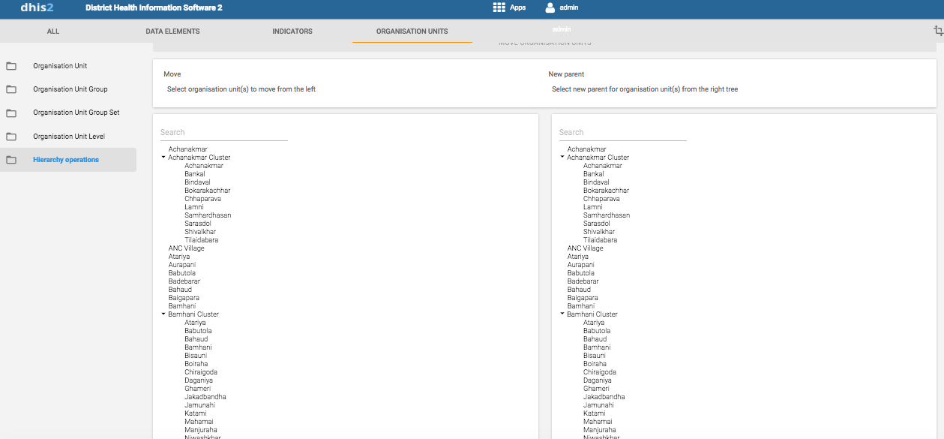Click folder icon beside Hierarchy operations

click(x=11, y=160)
